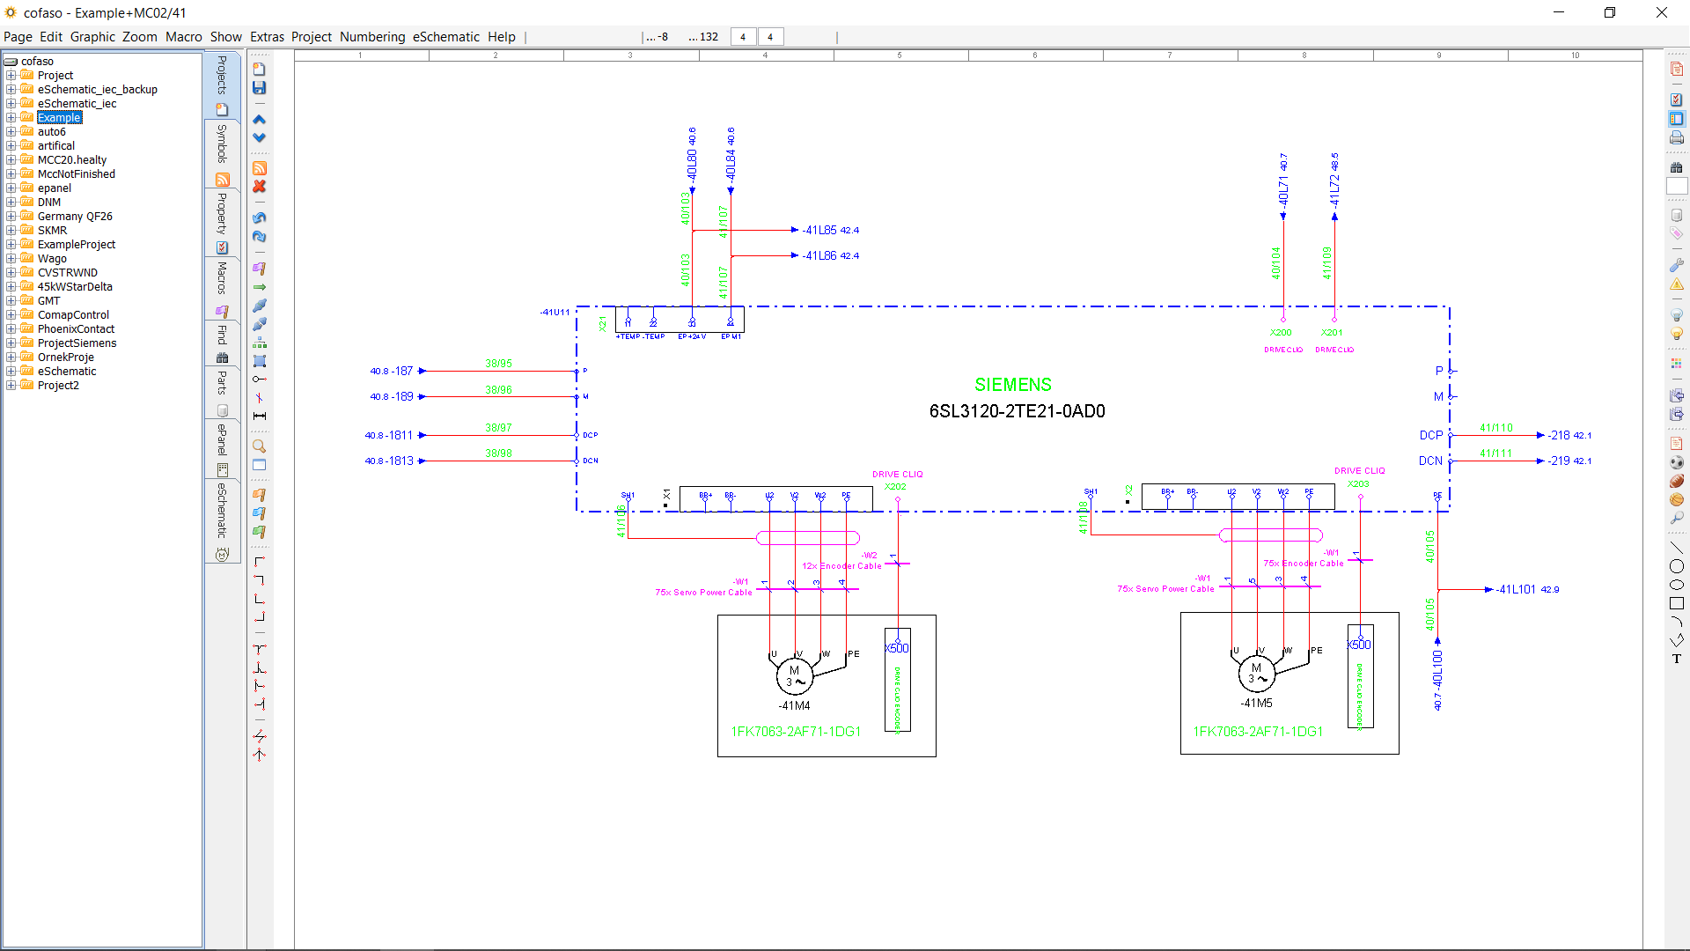The width and height of the screenshot is (1690, 951).
Task: Click the Save icon in the left toolbar
Action: [259, 88]
